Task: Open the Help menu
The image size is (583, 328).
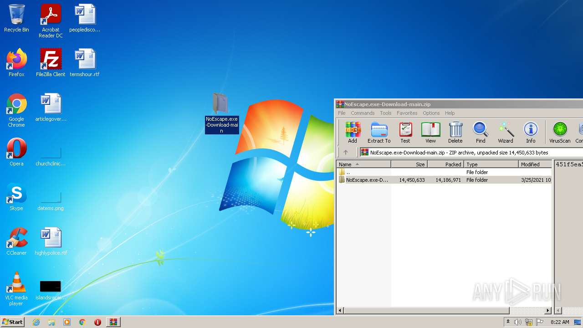Action: [x=450, y=113]
